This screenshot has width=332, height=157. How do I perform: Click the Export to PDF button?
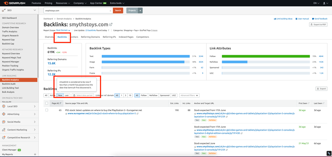point(318,25)
